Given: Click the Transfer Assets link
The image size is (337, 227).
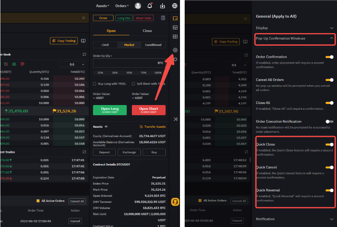Looking at the screenshot, I should point(153,127).
